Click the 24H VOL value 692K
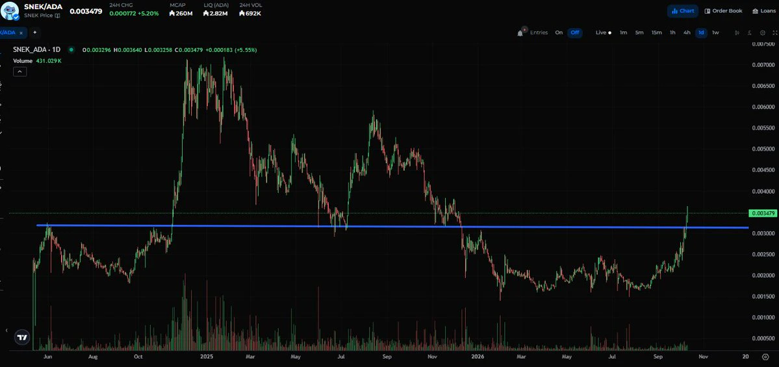The width and height of the screenshot is (779, 367). tap(250, 14)
